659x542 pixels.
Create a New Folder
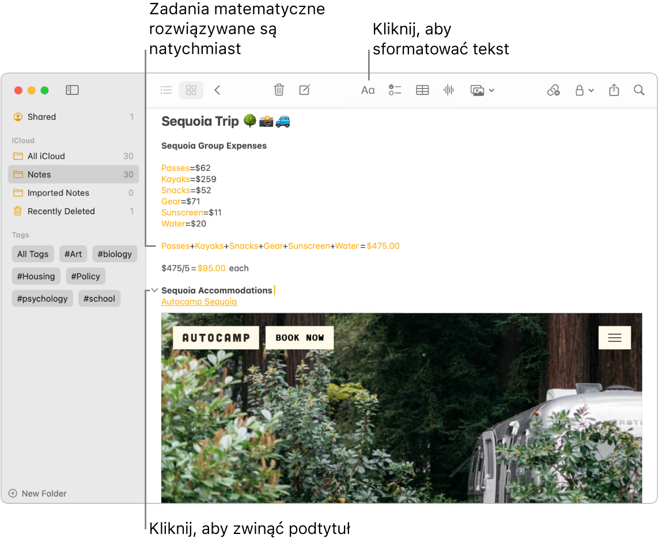[38, 493]
